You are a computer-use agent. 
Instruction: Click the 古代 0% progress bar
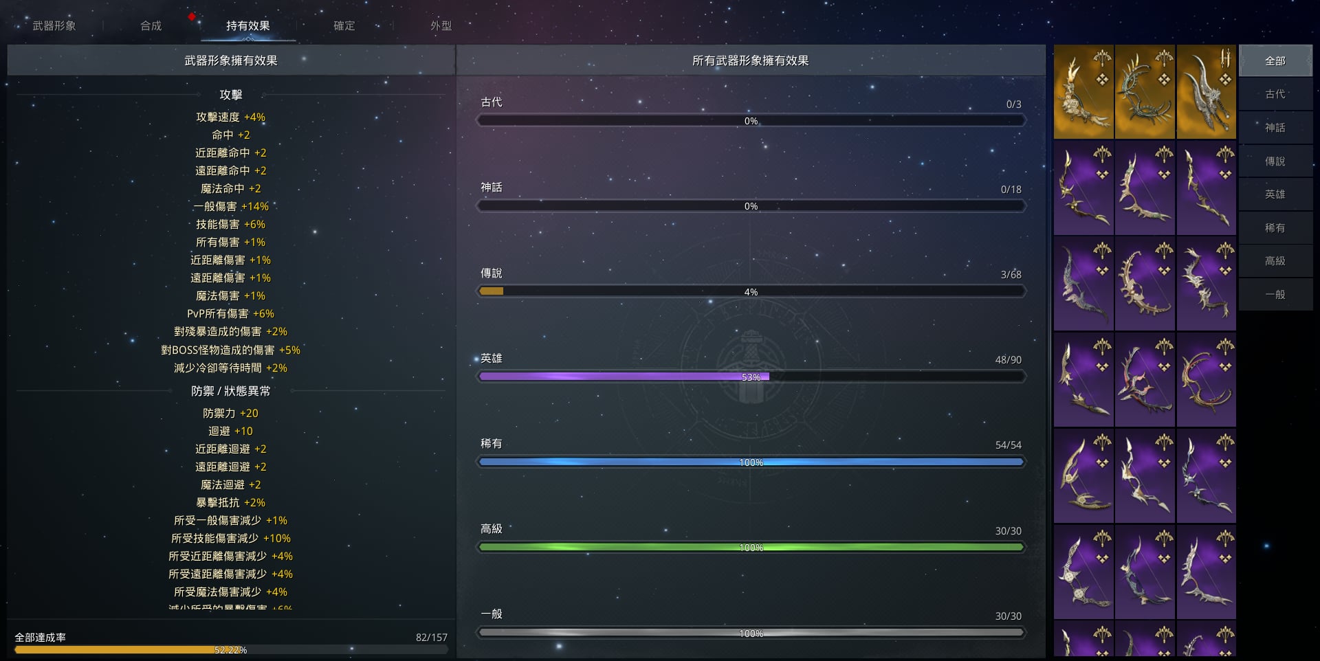pos(751,121)
